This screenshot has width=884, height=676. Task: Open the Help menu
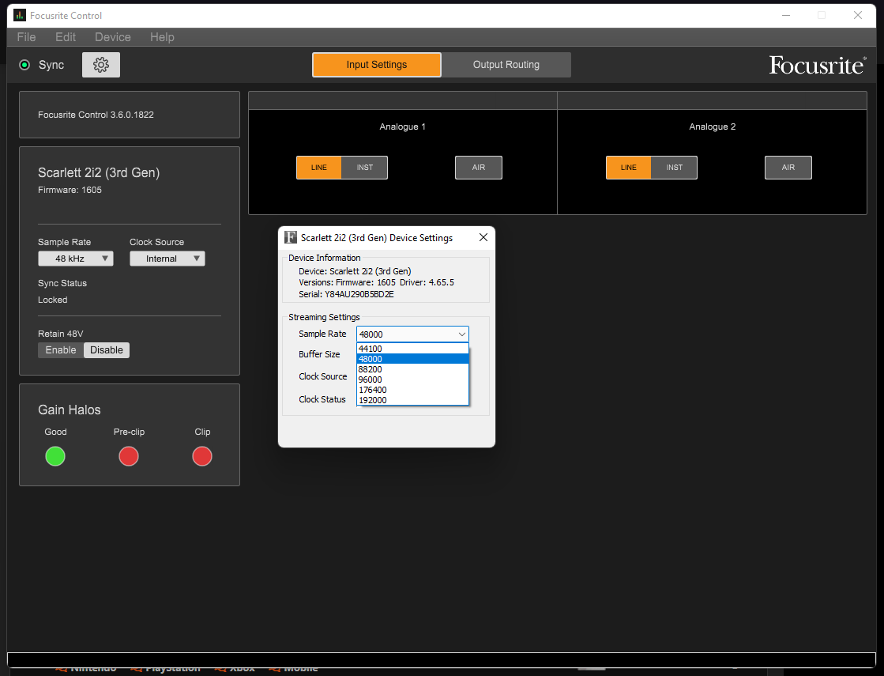[162, 37]
